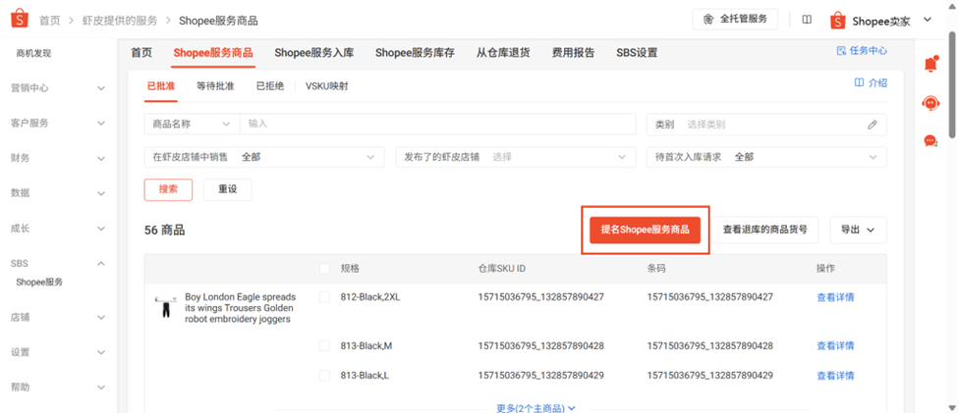Screen dimensions: 958x413
Task: Select the 等待批准 sub-tab
Action: coord(215,86)
